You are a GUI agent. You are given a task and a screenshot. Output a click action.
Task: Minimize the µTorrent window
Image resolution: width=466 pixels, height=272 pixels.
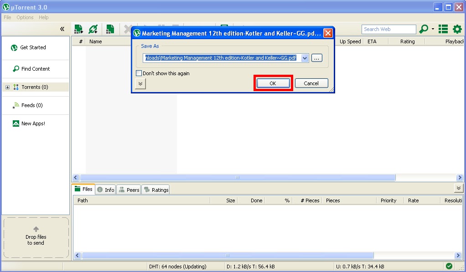pyautogui.click(x=437, y=7)
